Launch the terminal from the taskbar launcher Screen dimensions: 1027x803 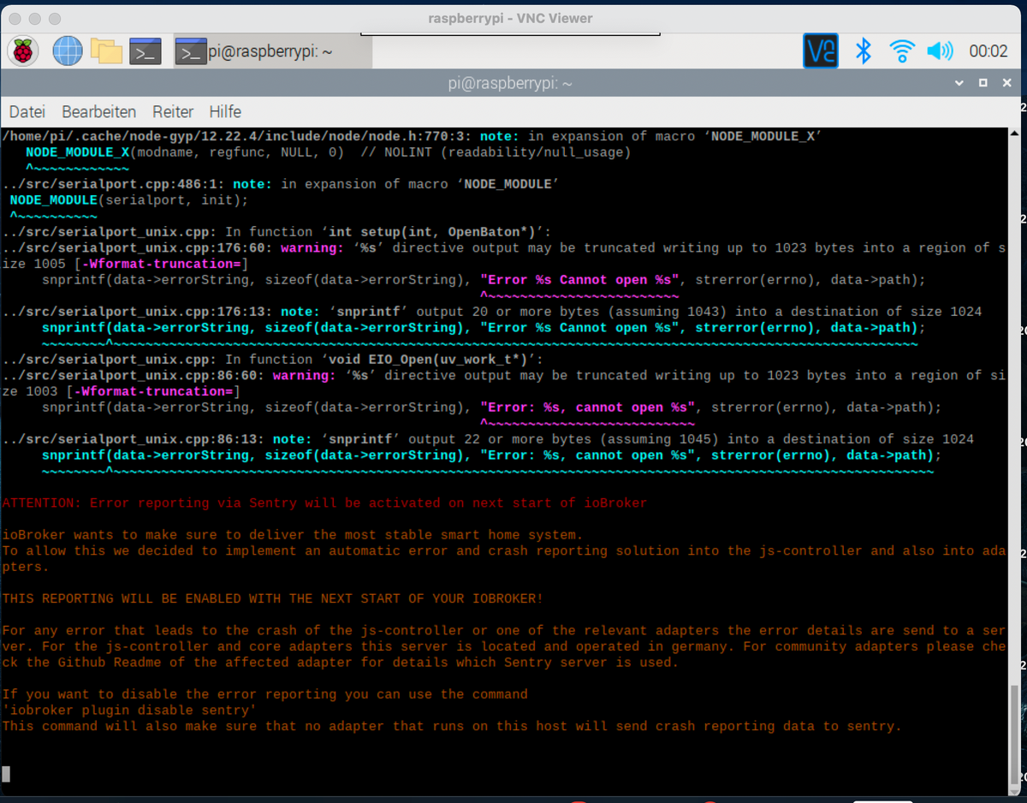coord(145,51)
